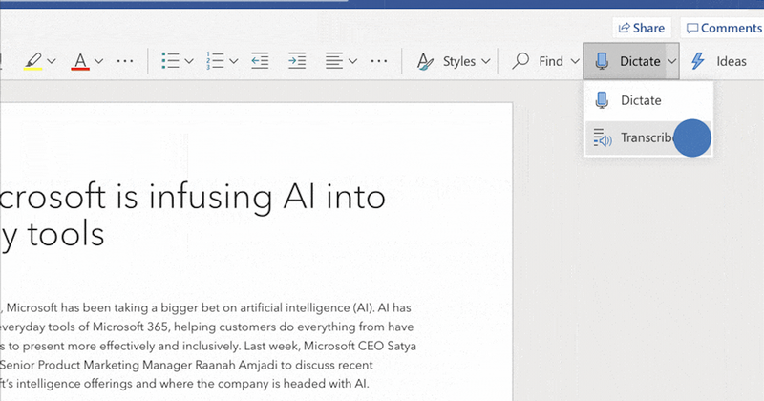Screen dimensions: 764x401
Task: Click the paragraph alignment icon
Action: (334, 61)
